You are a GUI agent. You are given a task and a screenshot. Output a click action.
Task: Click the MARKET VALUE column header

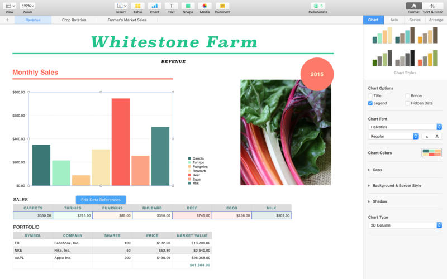coord(192,235)
